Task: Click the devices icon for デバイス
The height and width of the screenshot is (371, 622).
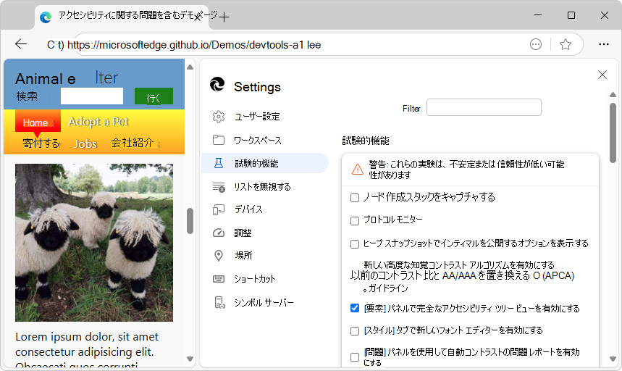Action: [x=219, y=209]
